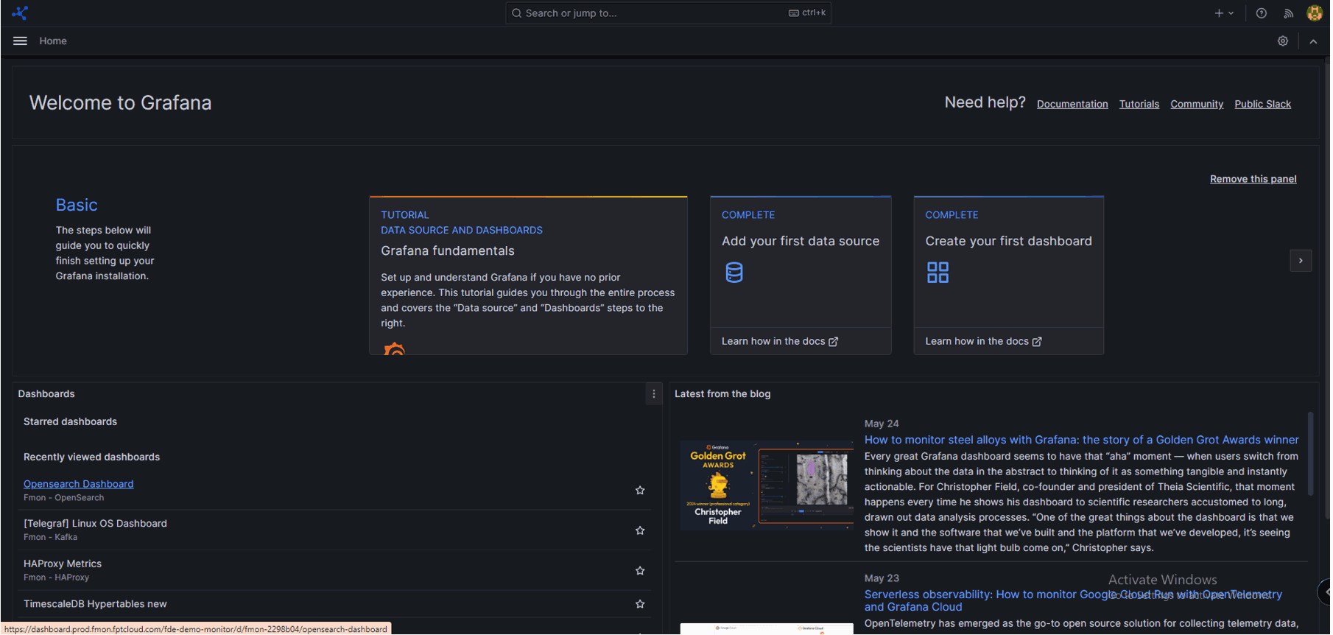1333x635 pixels.
Task: Open the steel alloys Golden Grot blog post
Action: coord(1082,440)
